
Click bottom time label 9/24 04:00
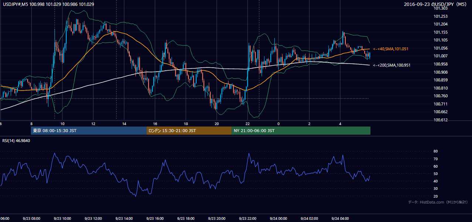click(x=340, y=219)
